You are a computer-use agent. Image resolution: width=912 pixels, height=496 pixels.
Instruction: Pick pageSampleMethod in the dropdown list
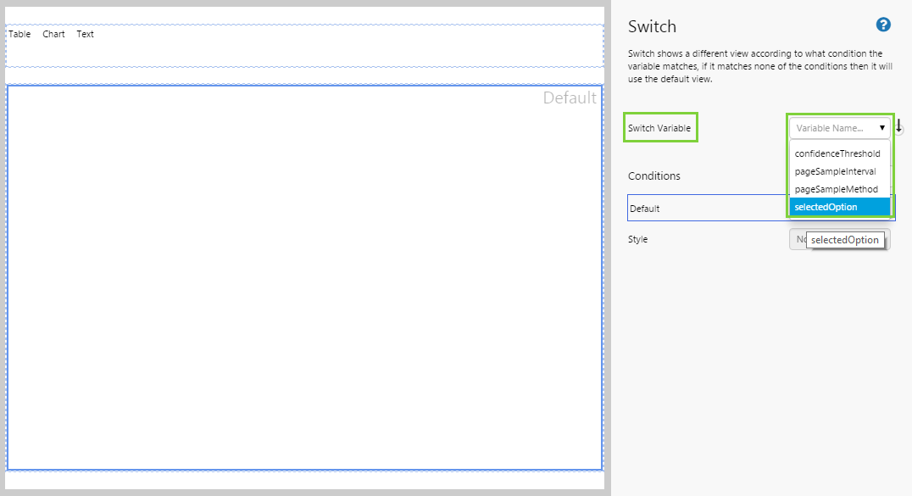[836, 189]
